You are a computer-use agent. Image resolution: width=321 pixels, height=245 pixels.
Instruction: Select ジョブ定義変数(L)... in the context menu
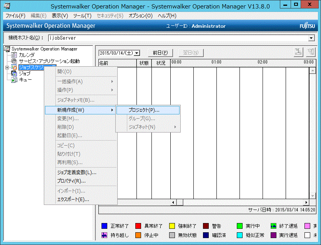click(x=81, y=172)
